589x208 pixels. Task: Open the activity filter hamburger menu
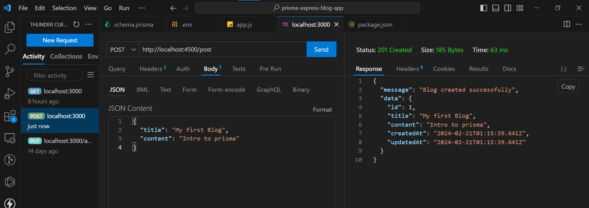pyautogui.click(x=90, y=75)
